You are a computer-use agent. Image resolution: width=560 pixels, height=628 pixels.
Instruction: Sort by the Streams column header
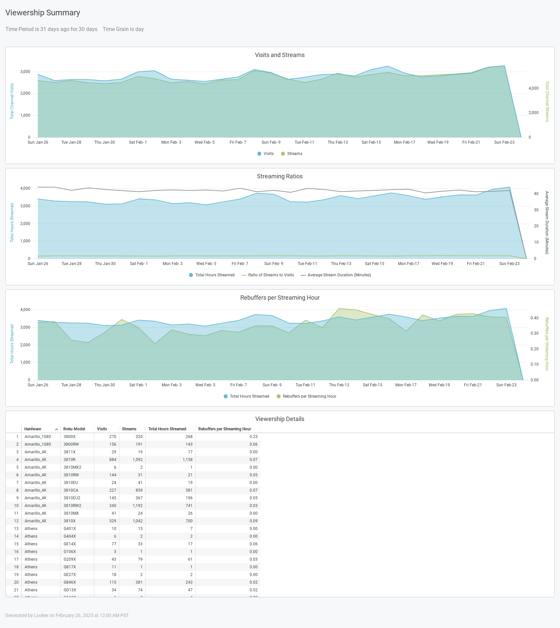[x=129, y=429]
